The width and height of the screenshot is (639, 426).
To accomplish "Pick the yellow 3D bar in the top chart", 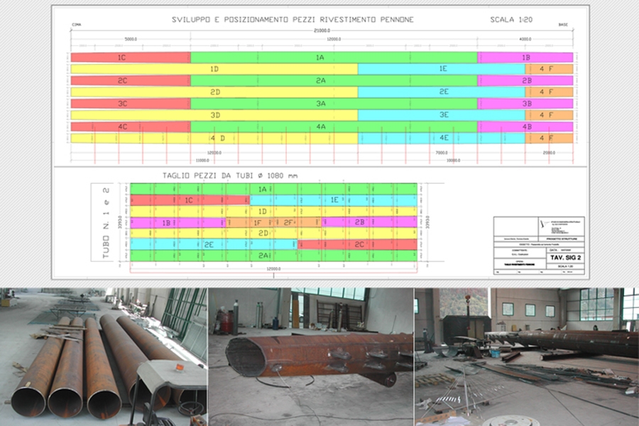I will pos(214,115).
